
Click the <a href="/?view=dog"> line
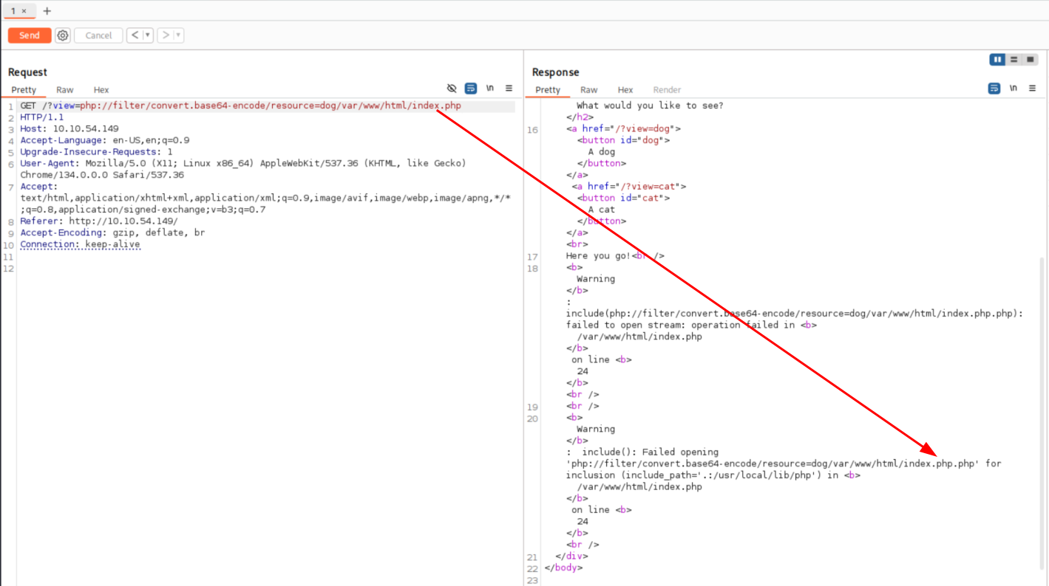tap(623, 129)
